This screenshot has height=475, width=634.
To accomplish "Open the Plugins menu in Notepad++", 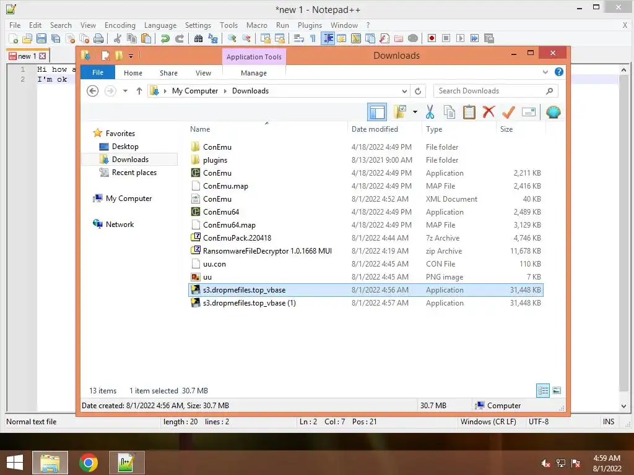I will [x=310, y=25].
